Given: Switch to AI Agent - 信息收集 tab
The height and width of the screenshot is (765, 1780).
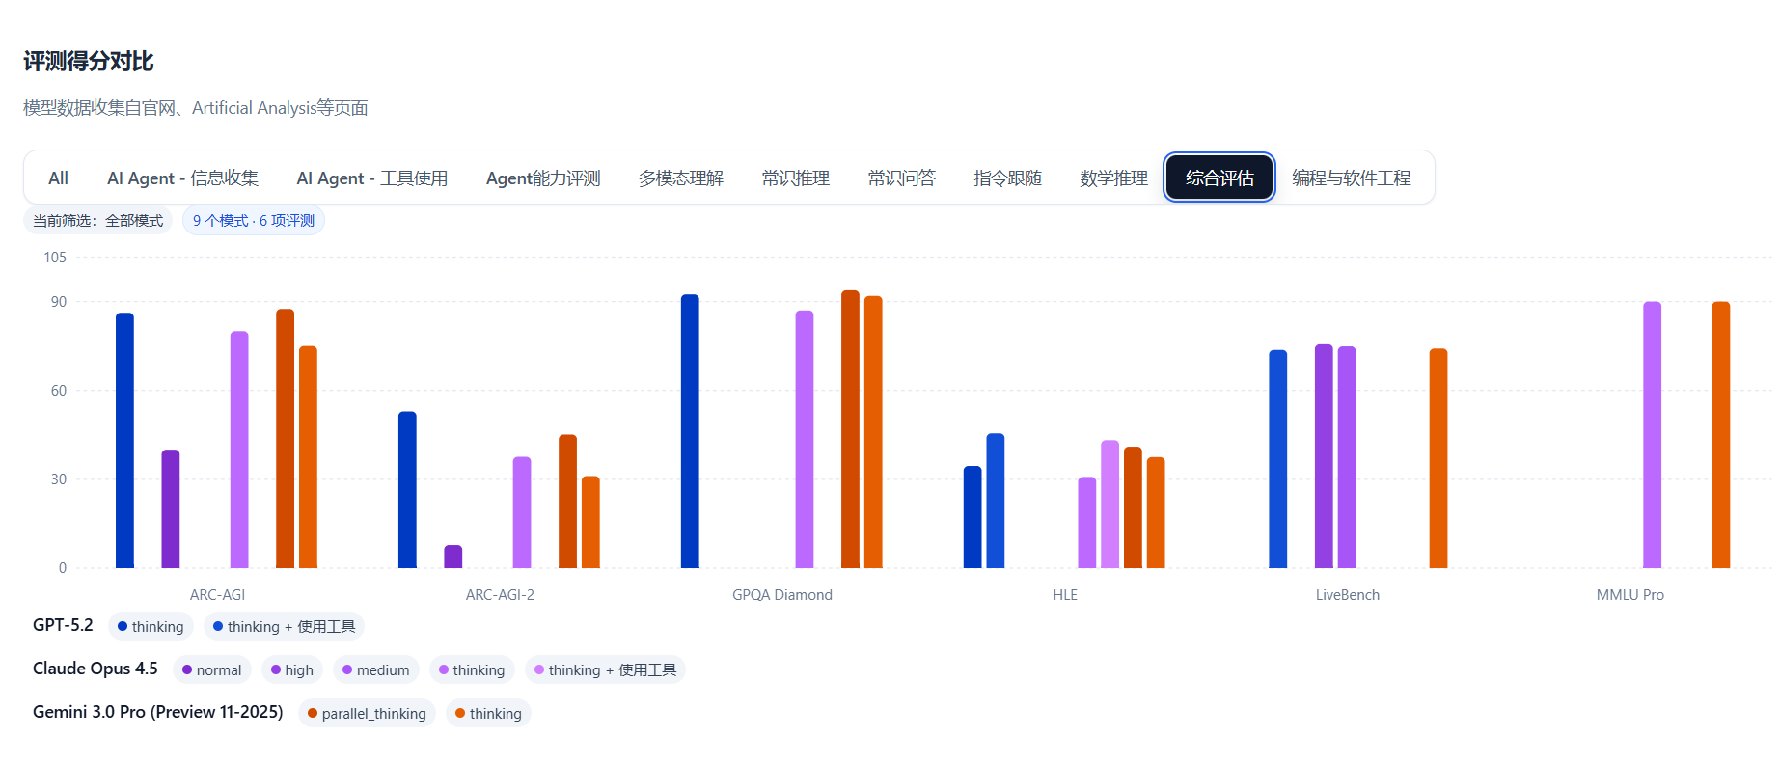Looking at the screenshot, I should tap(182, 178).
